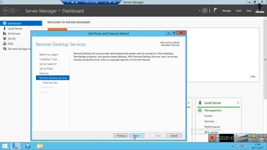Select Local Server in the sidebar
This screenshot has height=150, width=267.
point(15,29)
